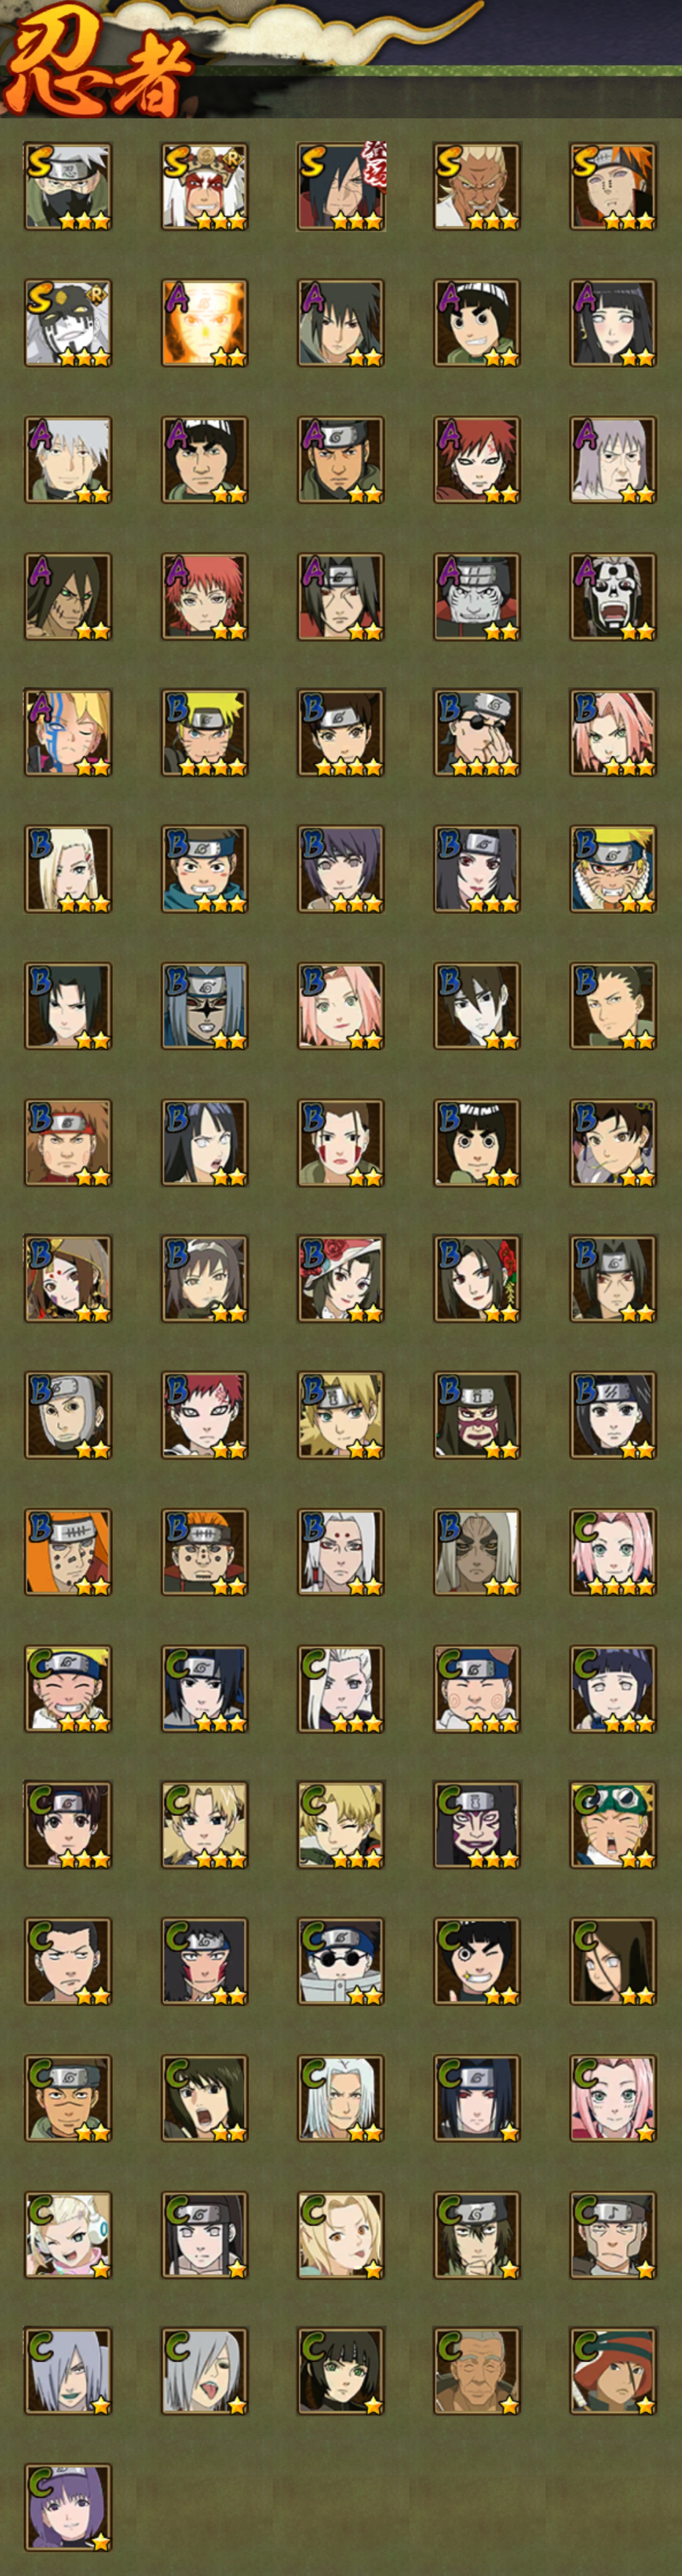Image resolution: width=682 pixels, height=2576 pixels.
Task: Select B-rank Naruto with orange toad
Action: pyautogui.click(x=613, y=869)
